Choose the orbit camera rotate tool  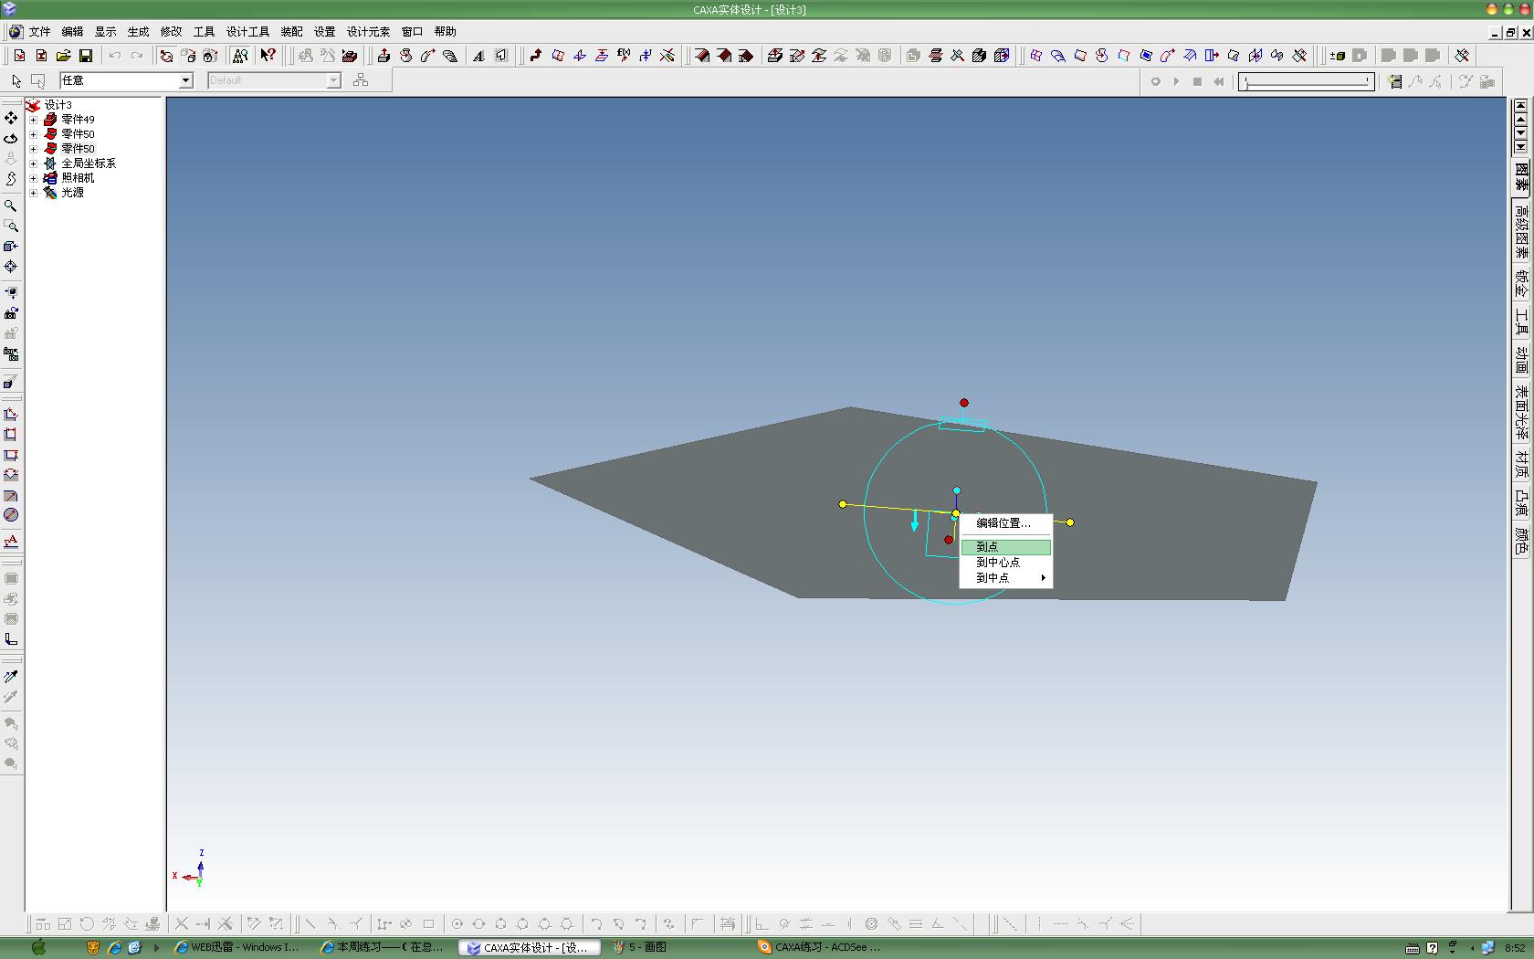(11, 139)
